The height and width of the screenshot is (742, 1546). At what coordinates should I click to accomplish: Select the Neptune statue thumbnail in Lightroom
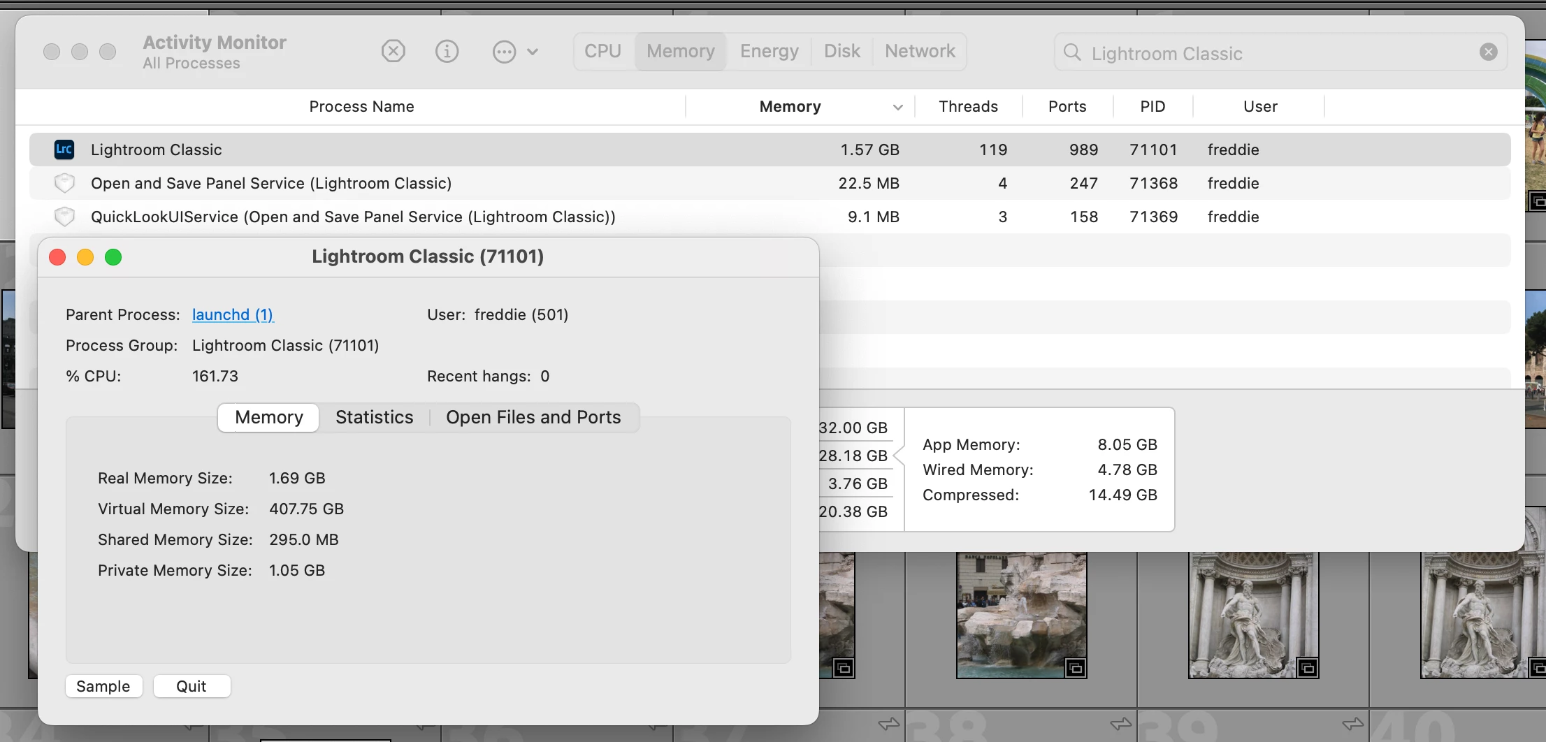[1253, 616]
